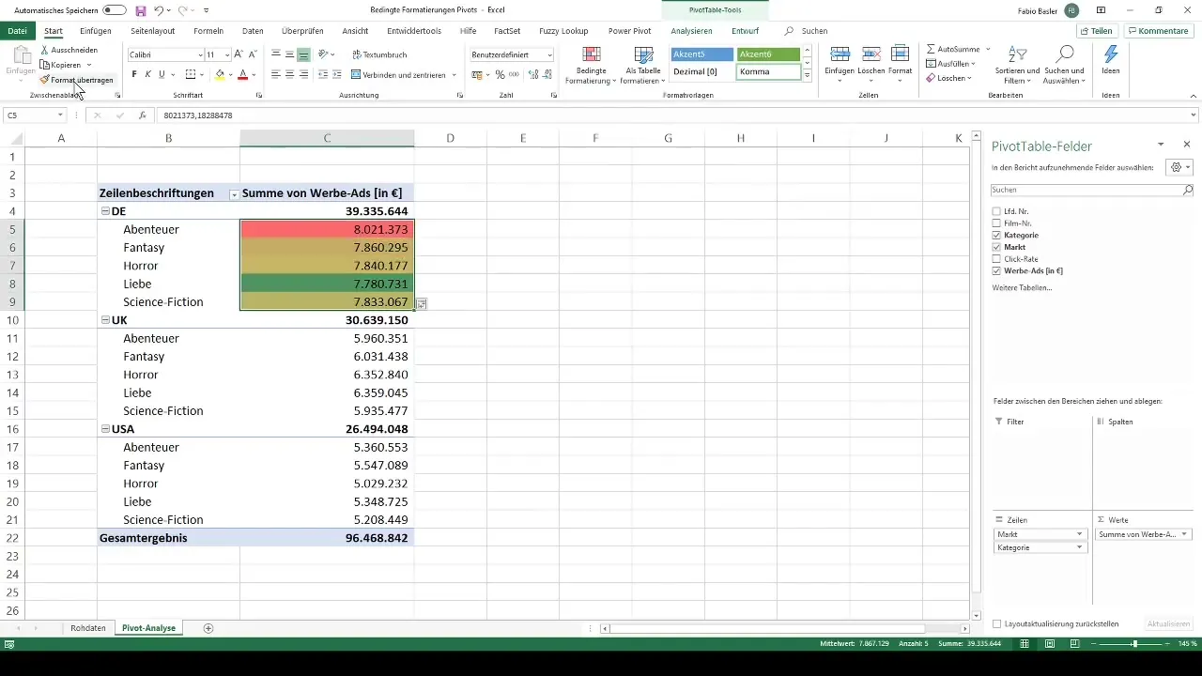Image resolution: width=1202 pixels, height=676 pixels.
Task: Uncheck the Markt field checkbox
Action: (996, 247)
